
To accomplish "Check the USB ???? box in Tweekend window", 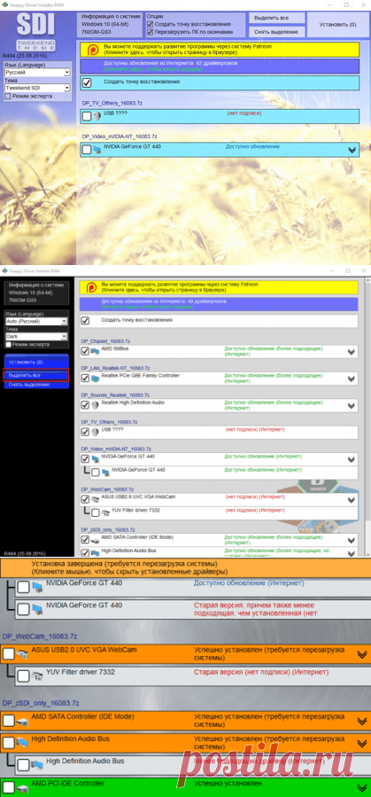I will (x=87, y=116).
